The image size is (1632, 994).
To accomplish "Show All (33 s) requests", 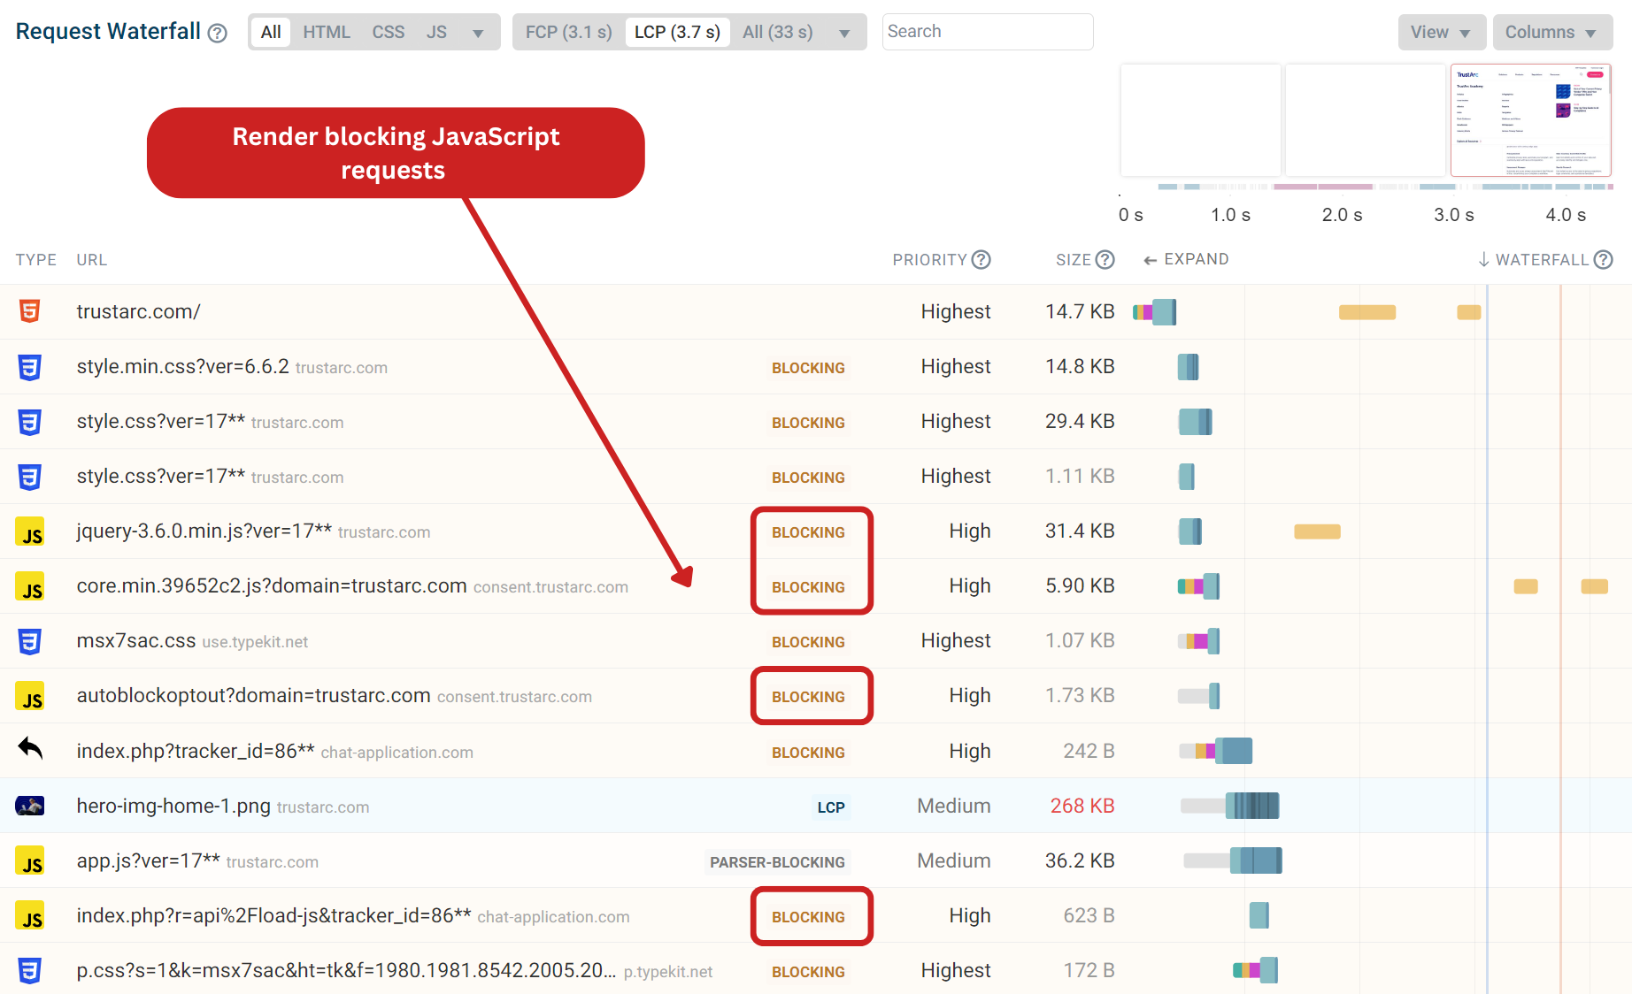I will click(x=778, y=32).
